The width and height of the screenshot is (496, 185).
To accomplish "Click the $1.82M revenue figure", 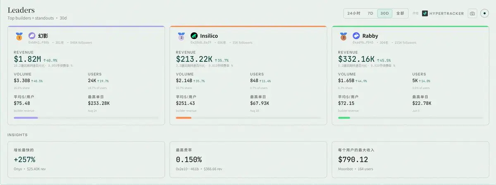I will coord(27,59).
